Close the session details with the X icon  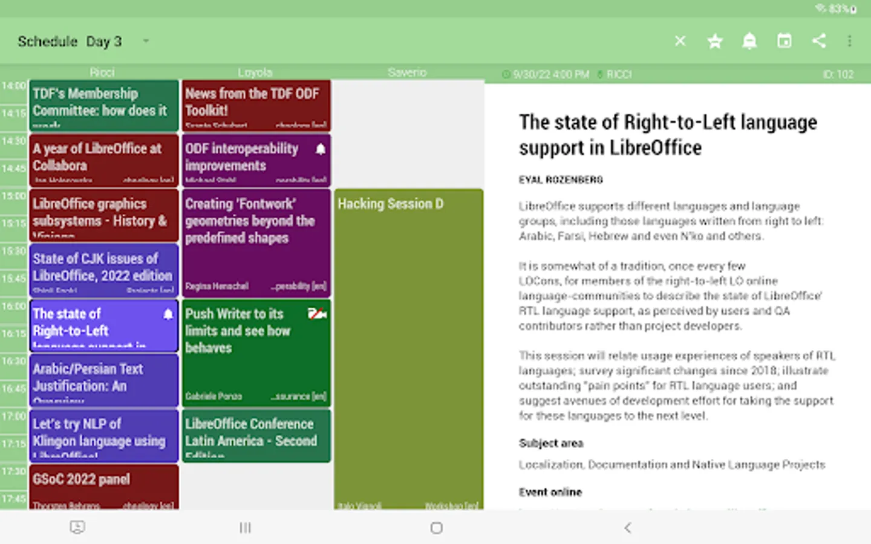(680, 40)
